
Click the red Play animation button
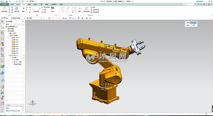[x=23, y=9]
